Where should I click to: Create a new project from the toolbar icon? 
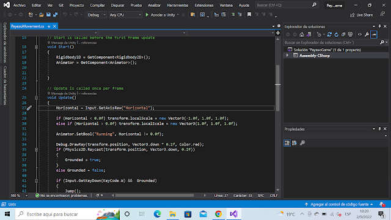point(31,15)
